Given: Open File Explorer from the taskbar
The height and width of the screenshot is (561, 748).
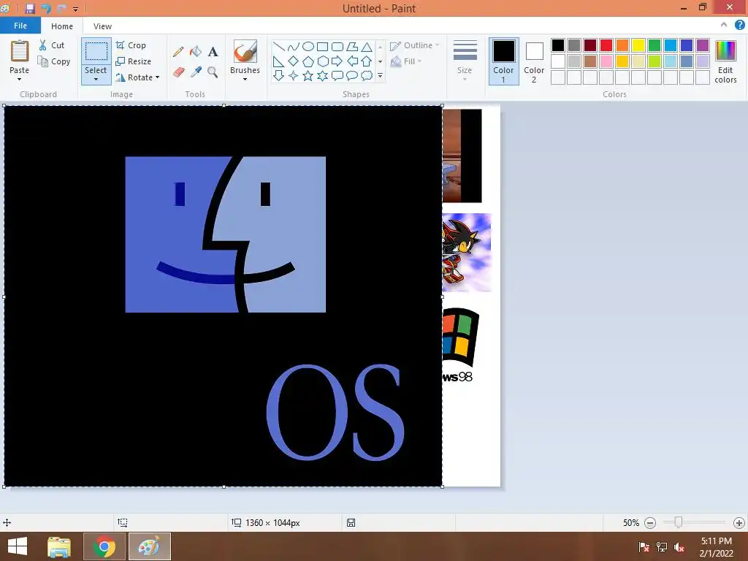Looking at the screenshot, I should (59, 546).
